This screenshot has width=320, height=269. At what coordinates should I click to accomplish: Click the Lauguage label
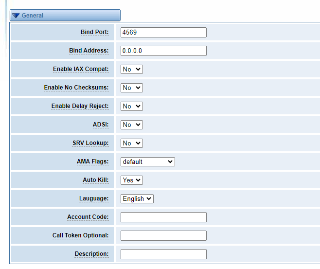point(94,198)
